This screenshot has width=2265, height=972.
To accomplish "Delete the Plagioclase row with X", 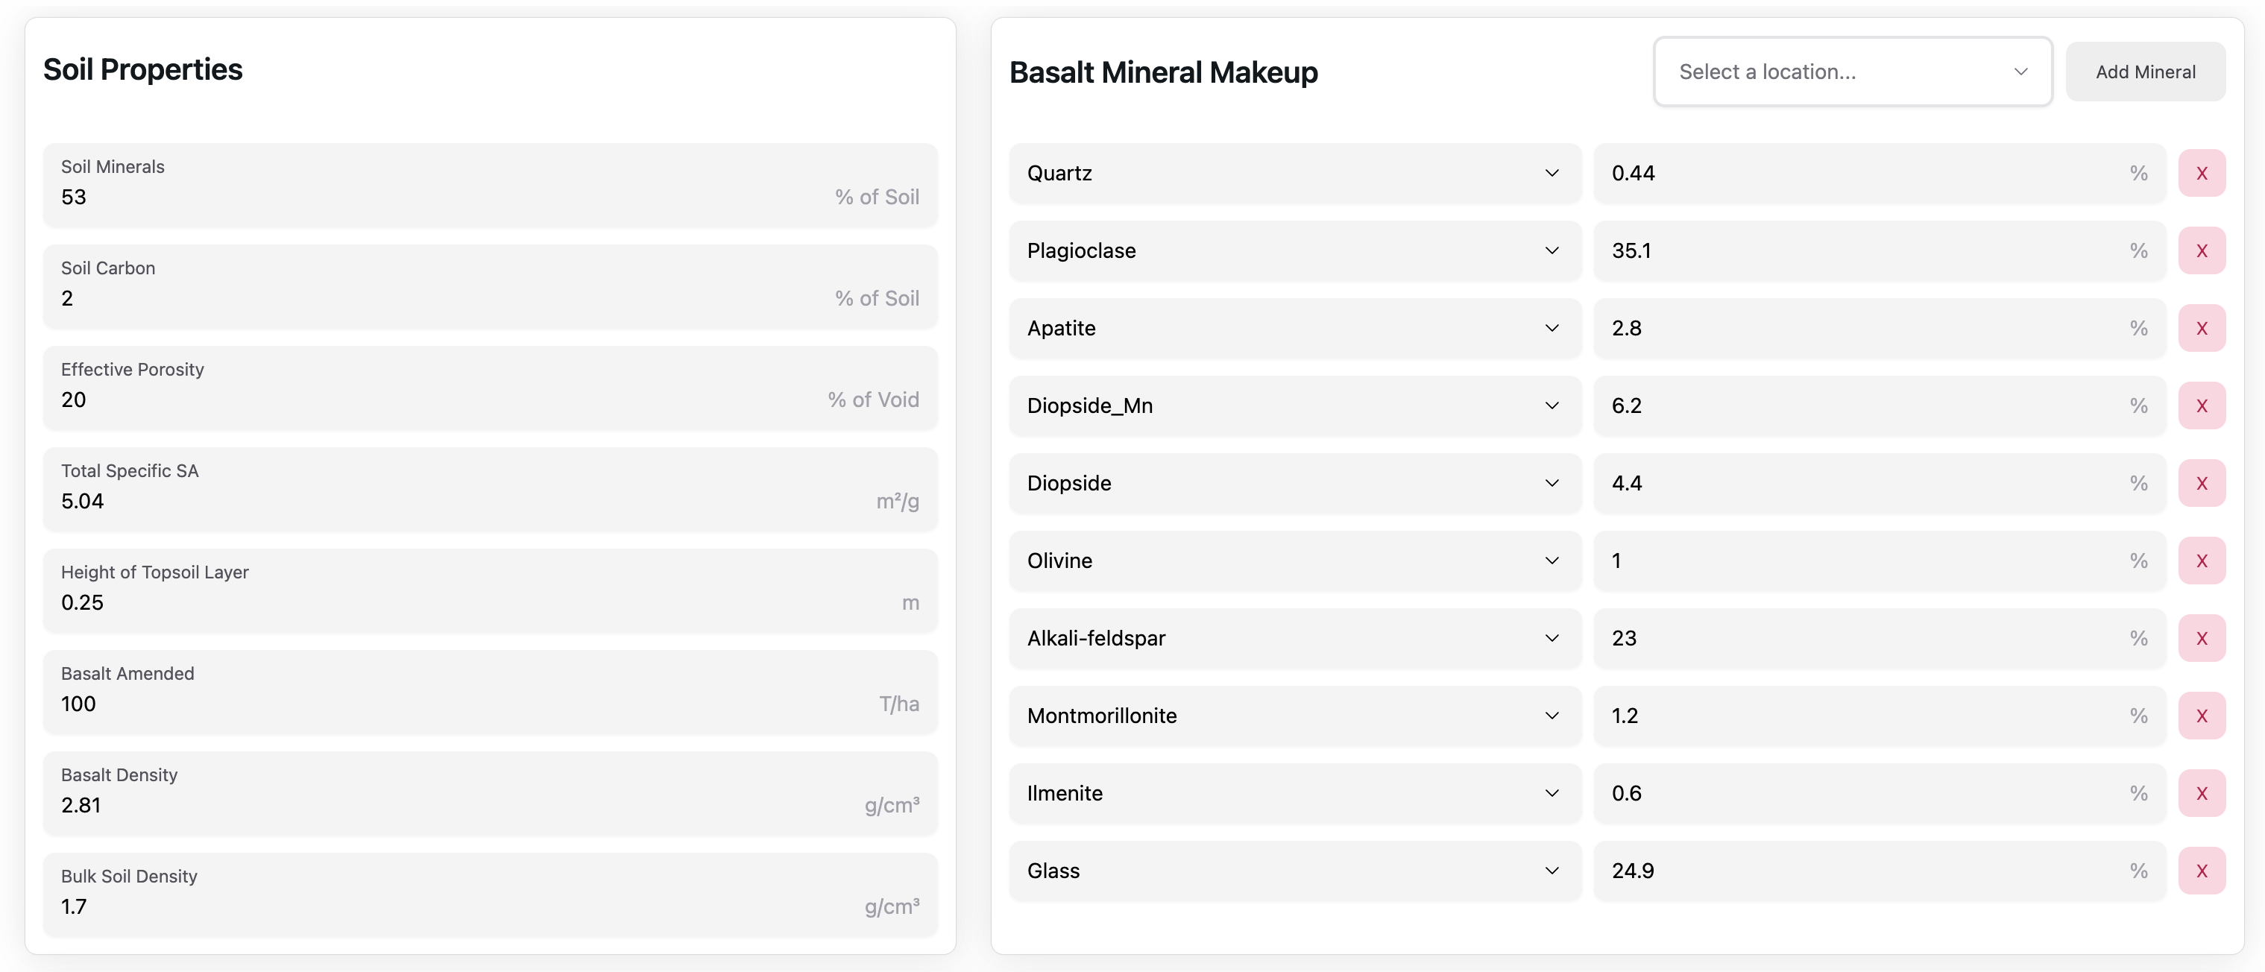I will [2201, 250].
